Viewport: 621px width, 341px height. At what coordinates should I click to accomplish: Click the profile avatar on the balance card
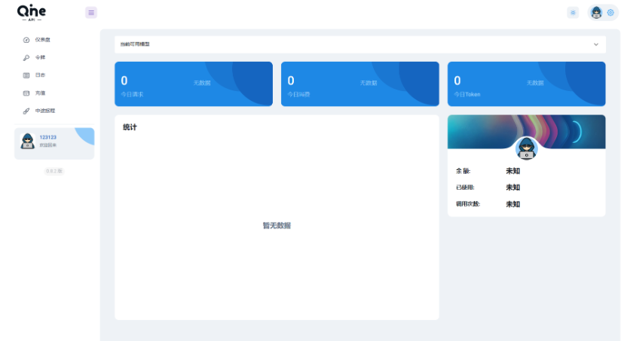click(526, 148)
